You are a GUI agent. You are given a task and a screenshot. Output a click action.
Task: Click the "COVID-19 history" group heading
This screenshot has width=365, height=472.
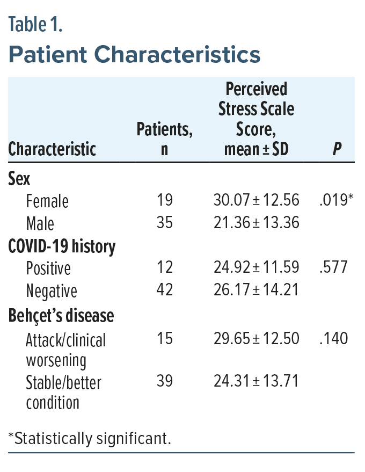pos(62,246)
